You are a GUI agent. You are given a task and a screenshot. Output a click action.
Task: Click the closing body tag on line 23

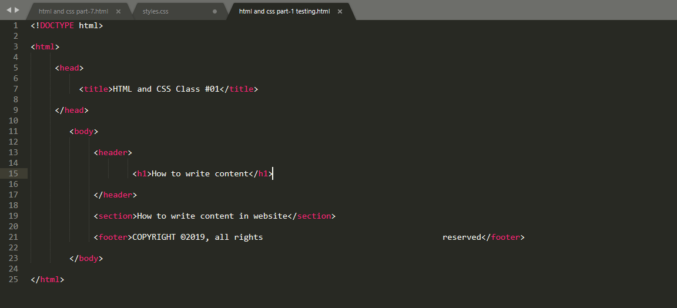86,258
